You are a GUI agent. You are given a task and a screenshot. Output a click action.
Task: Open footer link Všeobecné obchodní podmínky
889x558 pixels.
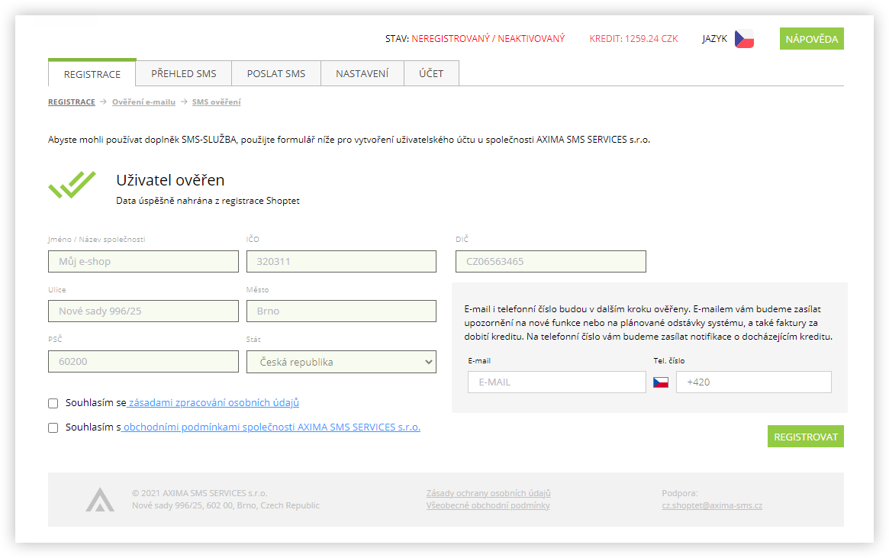pyautogui.click(x=488, y=505)
